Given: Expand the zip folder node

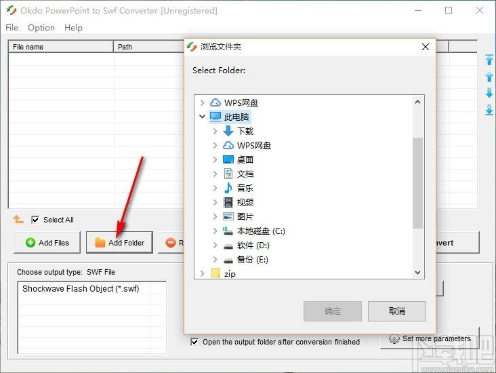Looking at the screenshot, I should [x=203, y=273].
